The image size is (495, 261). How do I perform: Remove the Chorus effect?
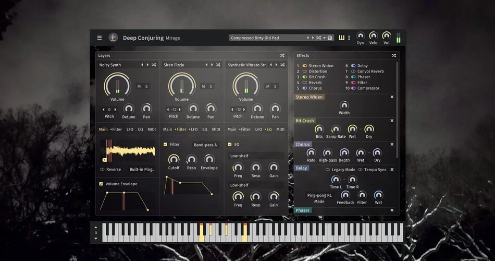coord(392,144)
